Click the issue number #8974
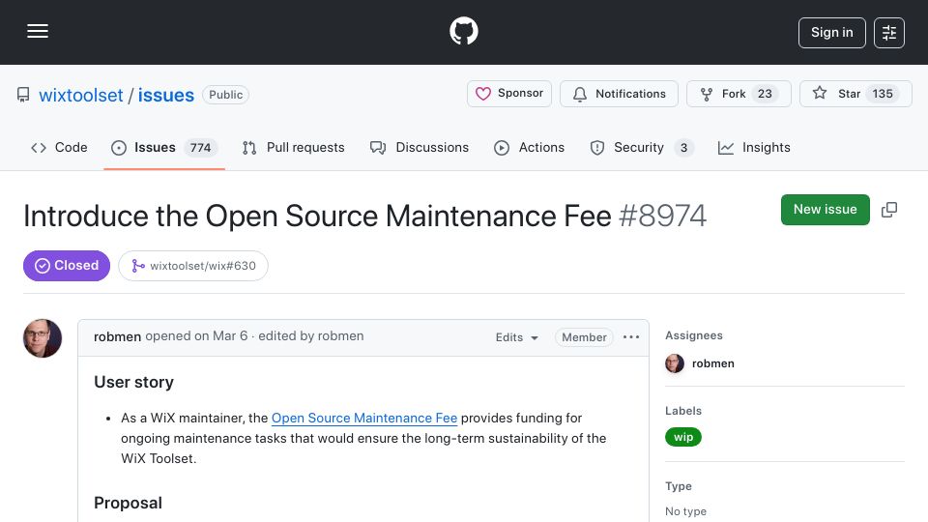Screen dimensions: 928x522 pyautogui.click(x=662, y=216)
